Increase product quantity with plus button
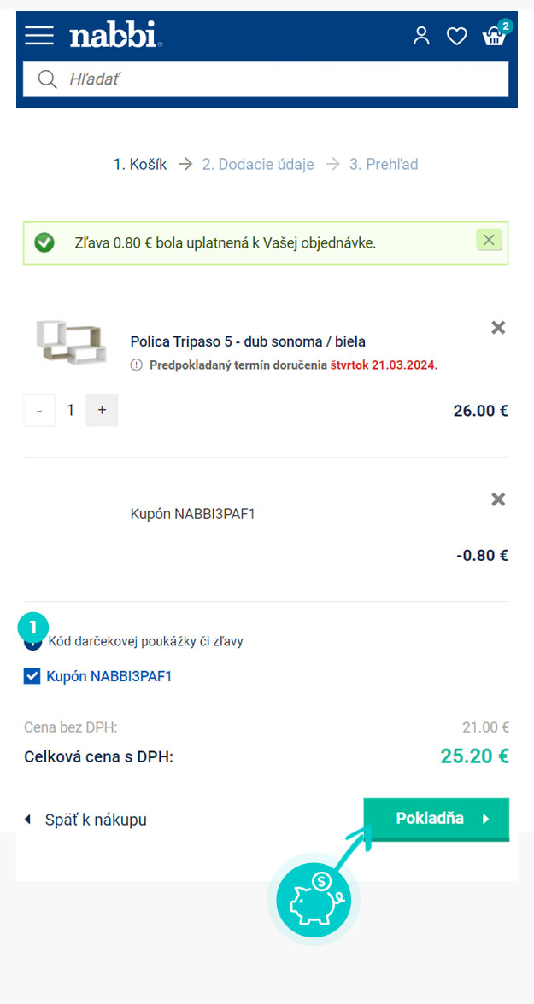Image resolution: width=534 pixels, height=1004 pixels. point(102,411)
